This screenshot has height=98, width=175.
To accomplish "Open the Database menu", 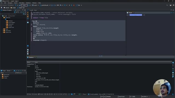I will (x=28, y=3).
